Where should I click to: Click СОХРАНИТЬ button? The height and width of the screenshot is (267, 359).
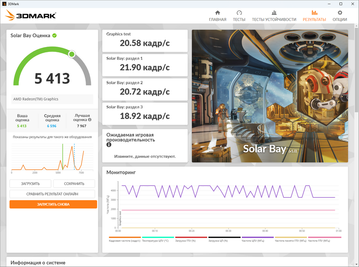(x=74, y=184)
